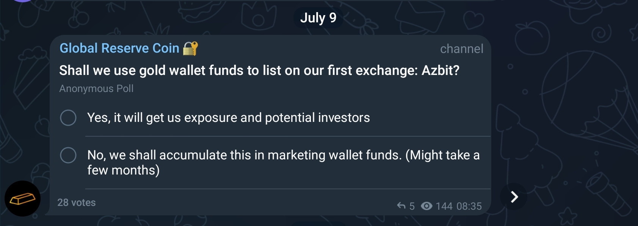Click the 'Anonymous Poll' label

[x=96, y=89]
